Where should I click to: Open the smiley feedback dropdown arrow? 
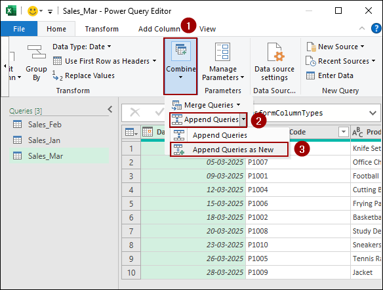click(x=41, y=11)
